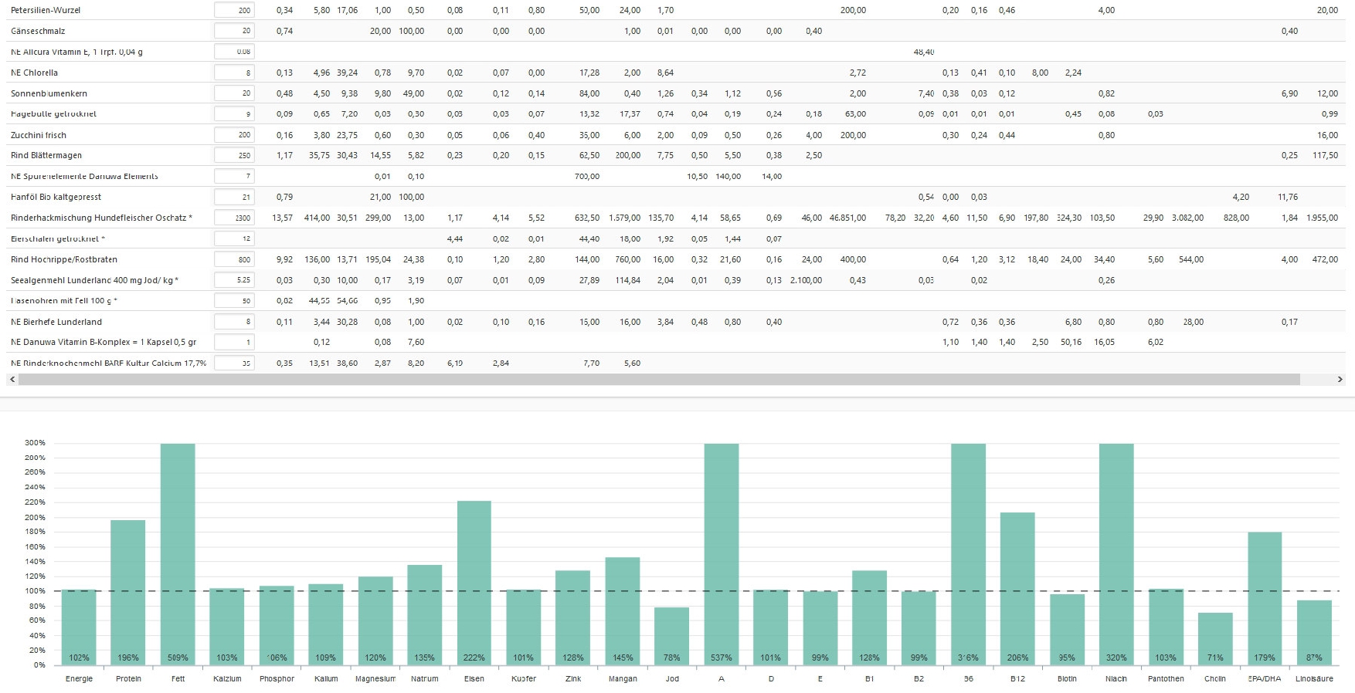Select the Gänseschmalz quantity input
This screenshot has height=693, width=1355.
(234, 31)
